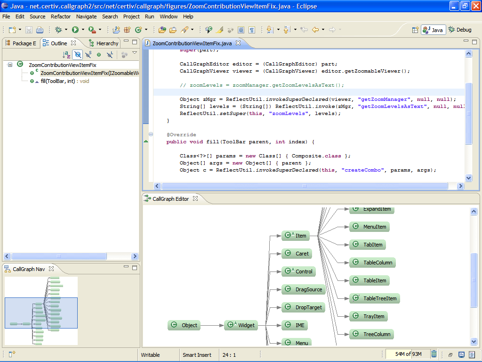The width and height of the screenshot is (482, 362).
Task: Click the TableTreeItem node in graph
Action: click(x=375, y=298)
